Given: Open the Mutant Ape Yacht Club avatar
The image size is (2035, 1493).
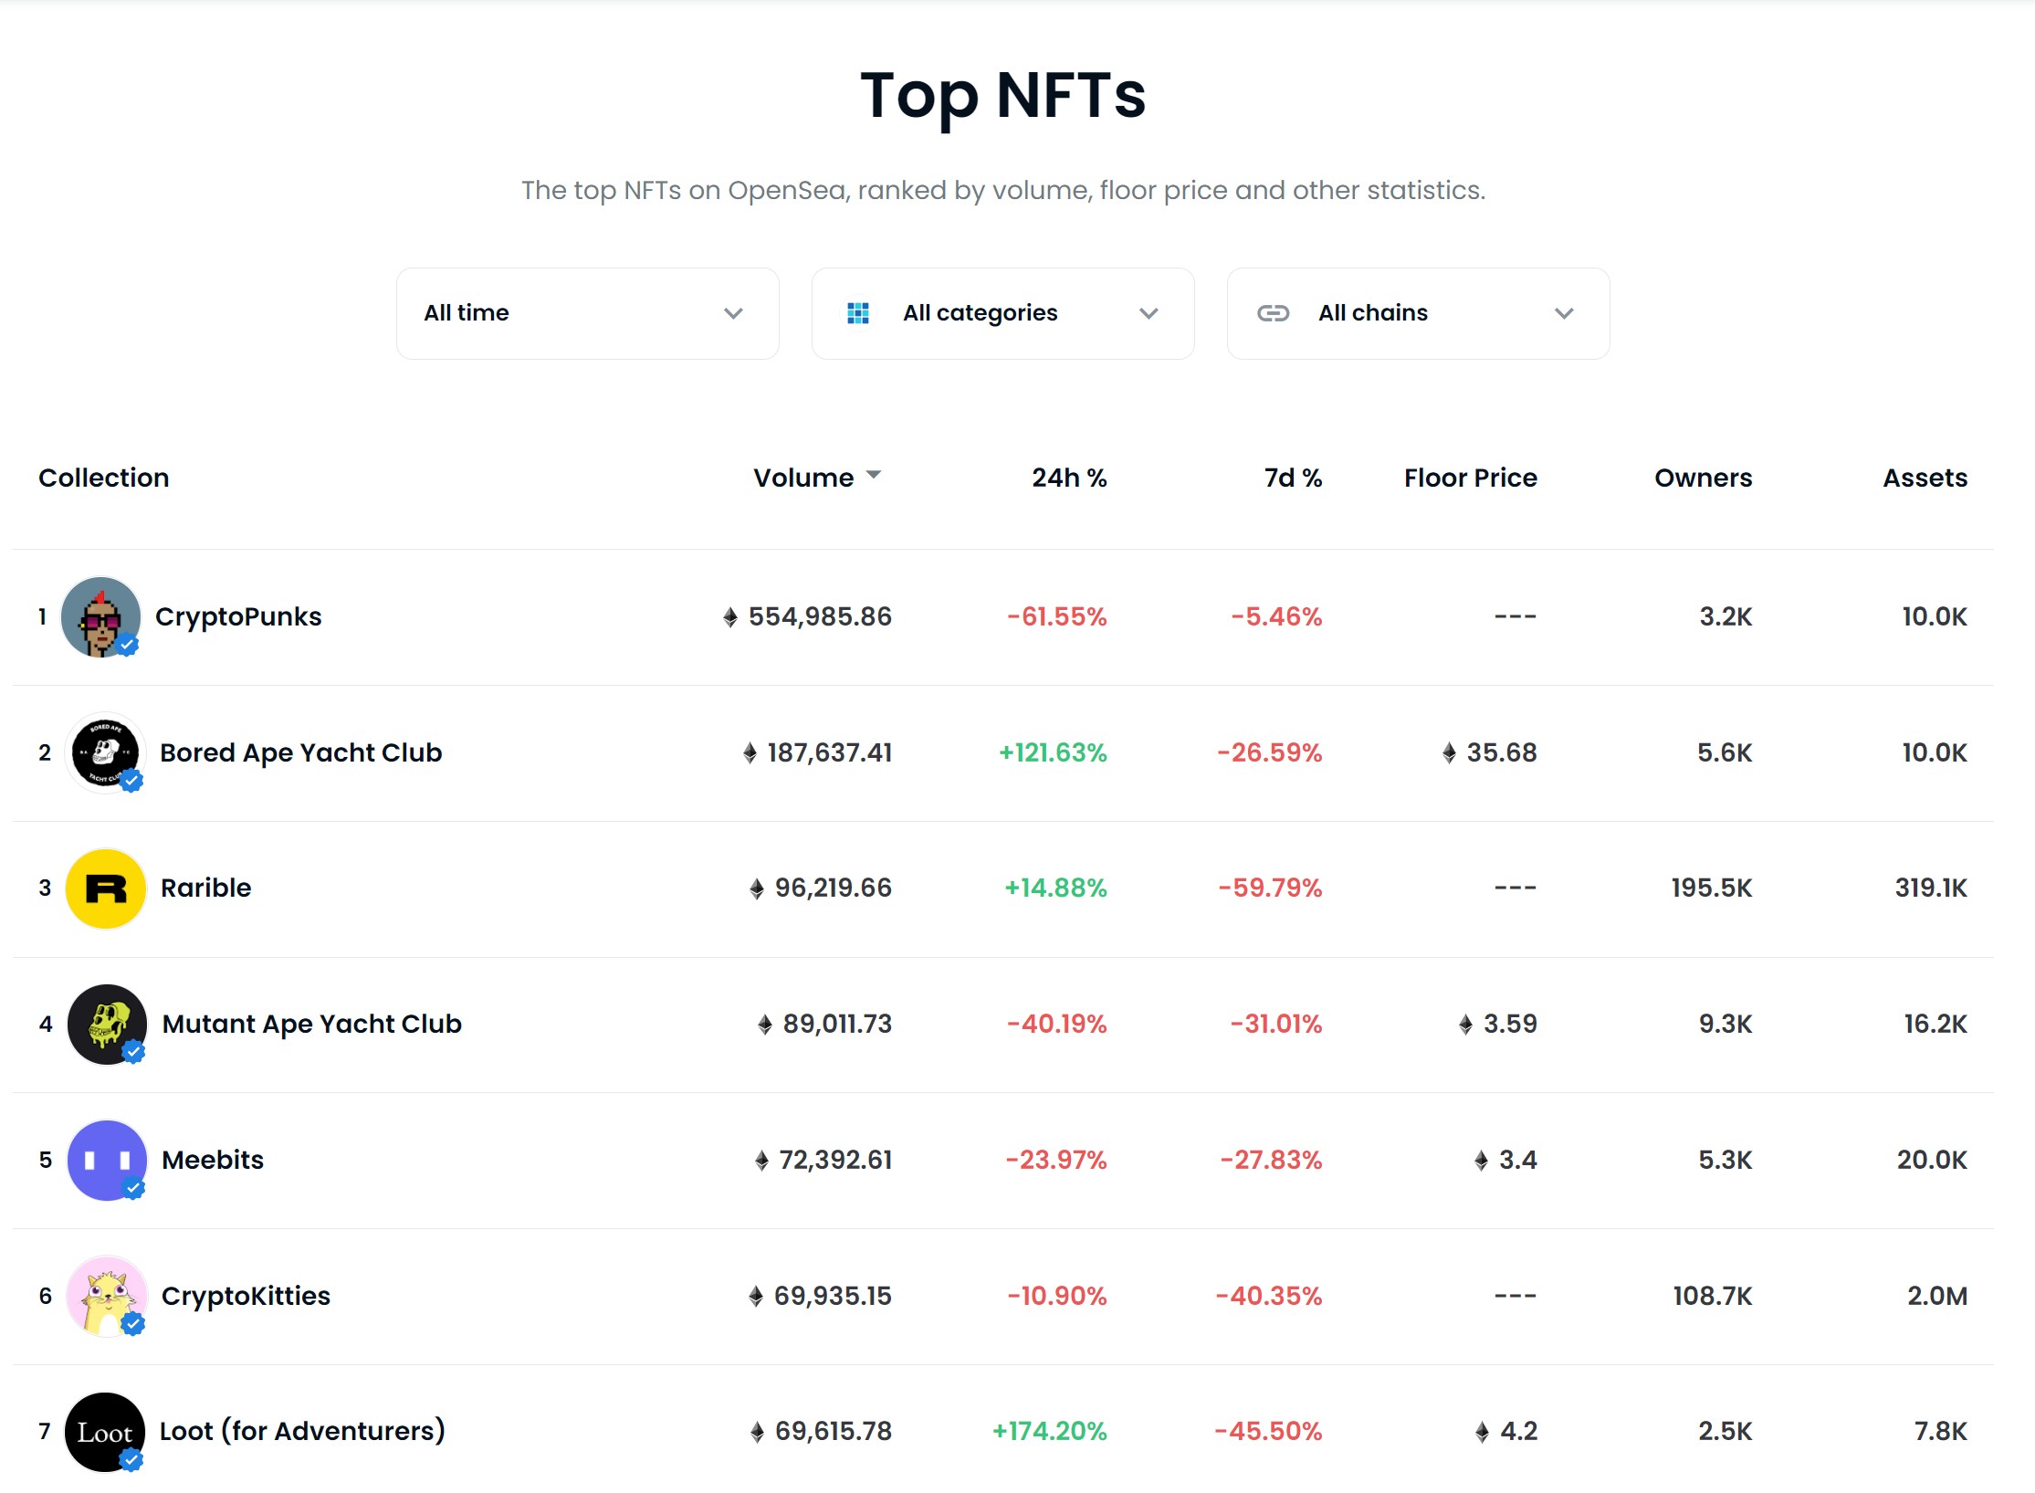Looking at the screenshot, I should (107, 1024).
